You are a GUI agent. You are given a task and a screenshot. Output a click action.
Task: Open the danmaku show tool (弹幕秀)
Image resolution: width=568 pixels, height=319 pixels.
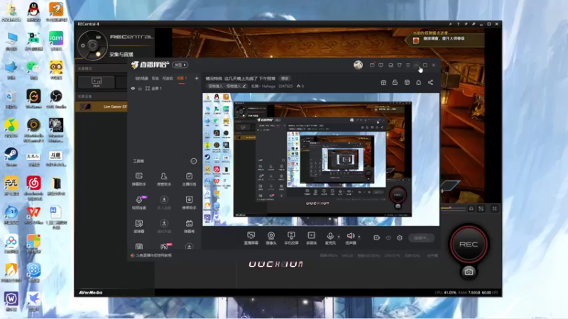pos(189,226)
